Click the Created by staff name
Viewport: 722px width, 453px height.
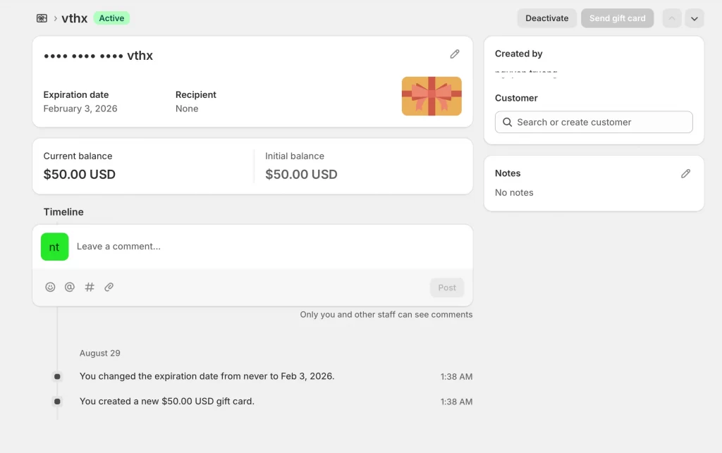(526, 73)
